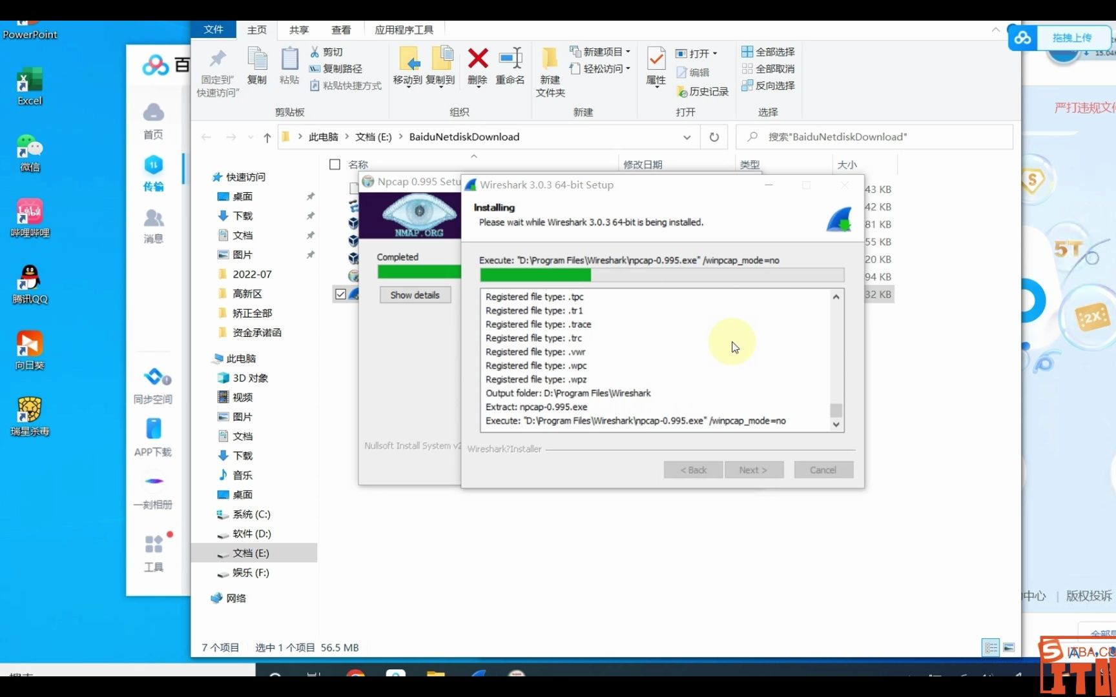1116x697 pixels.
Task: Click Next in Wireshark setup
Action: click(754, 470)
